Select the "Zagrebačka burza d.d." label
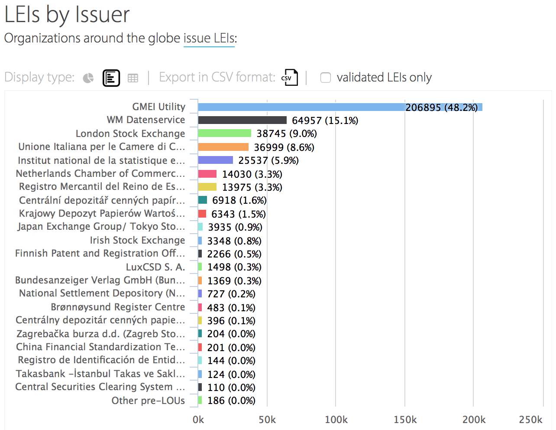 [x=101, y=334]
